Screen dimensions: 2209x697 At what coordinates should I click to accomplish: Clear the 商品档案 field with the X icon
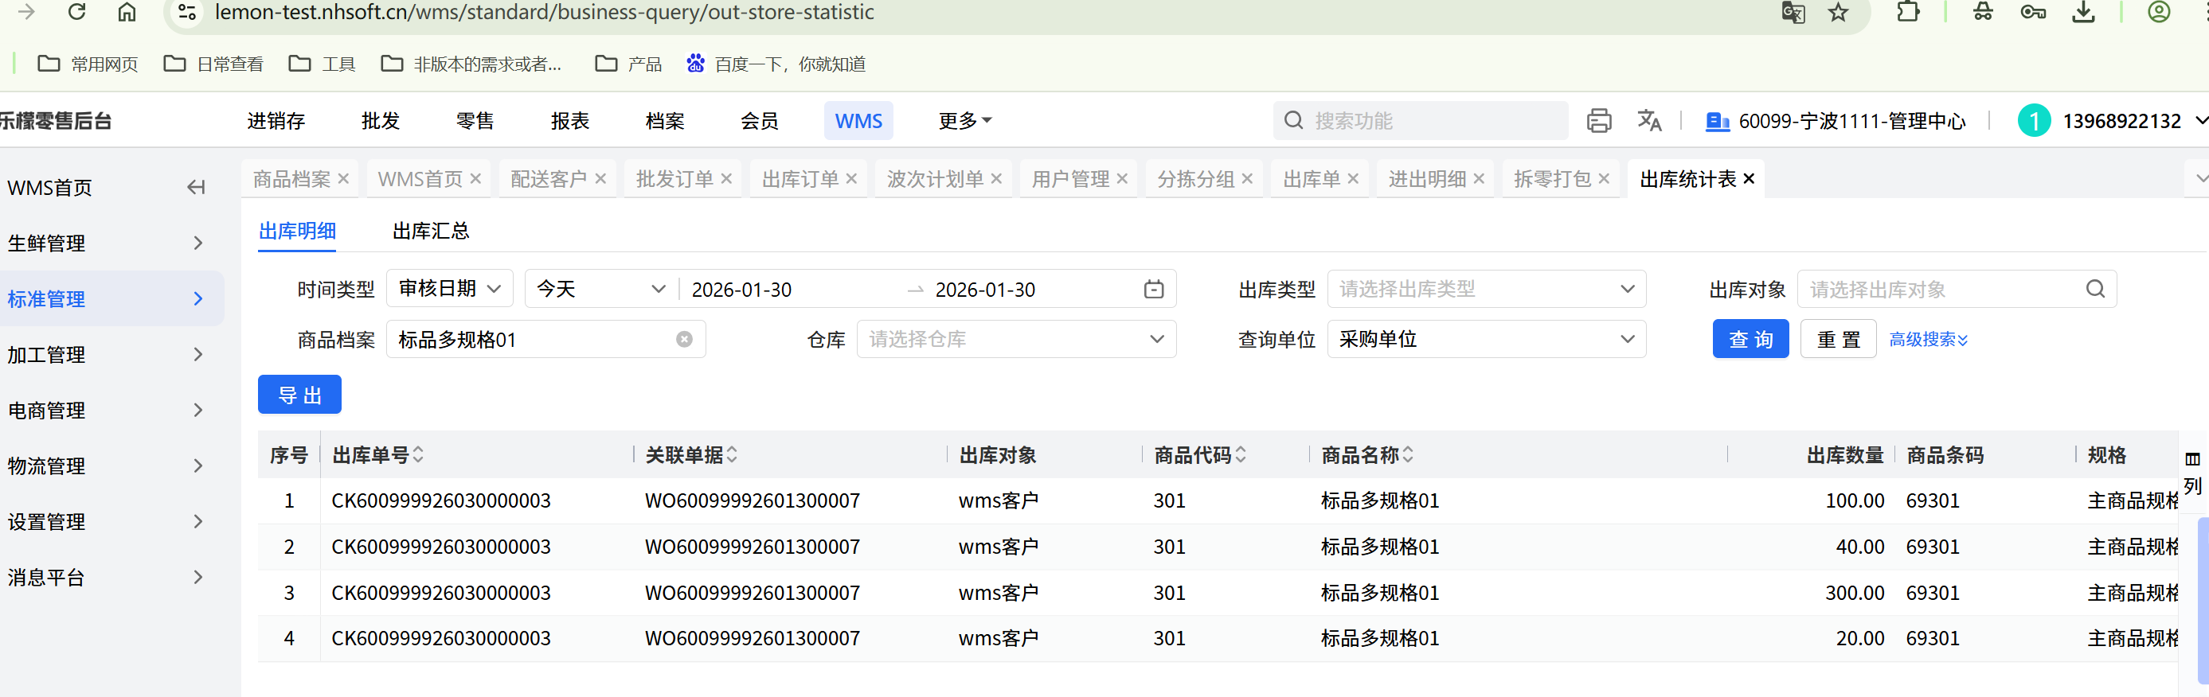pyautogui.click(x=684, y=340)
